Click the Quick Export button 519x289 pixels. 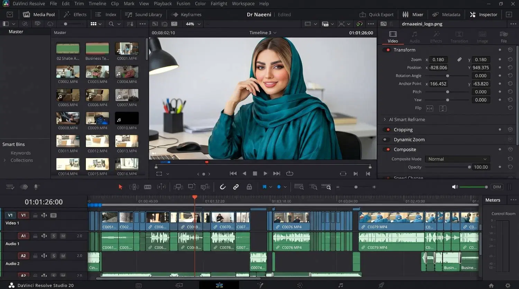(x=376, y=15)
